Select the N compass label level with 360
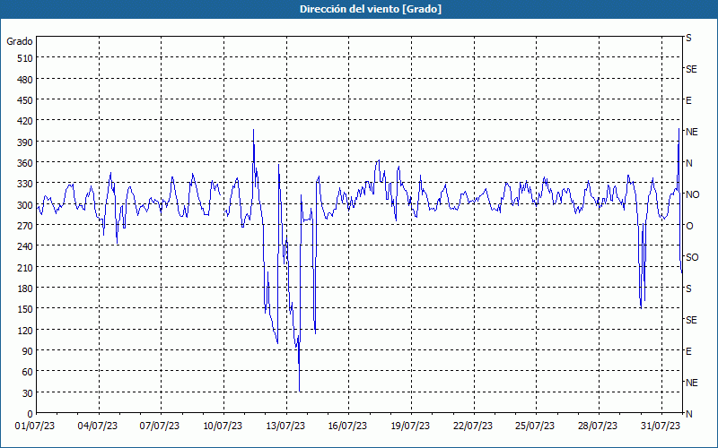Viewport: 718px width, 448px height. (x=688, y=163)
